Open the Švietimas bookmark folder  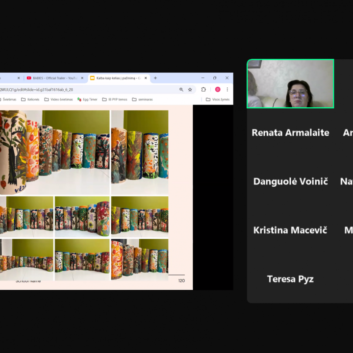pyautogui.click(x=8, y=100)
